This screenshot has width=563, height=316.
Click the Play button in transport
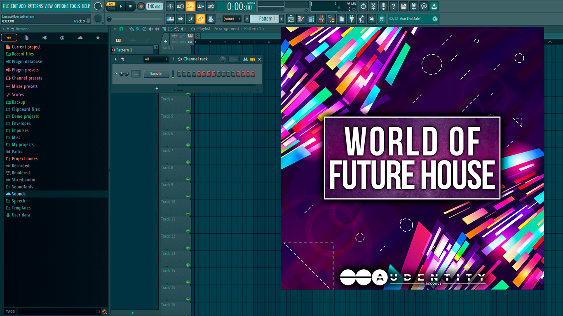point(121,6)
